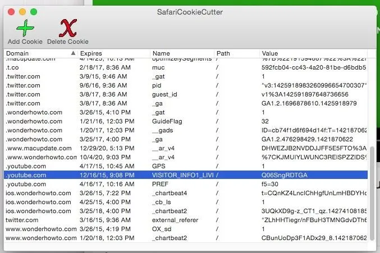Image resolution: width=380 pixels, height=253 pixels.
Task: Select the muc cookie name cell
Action: point(158,67)
